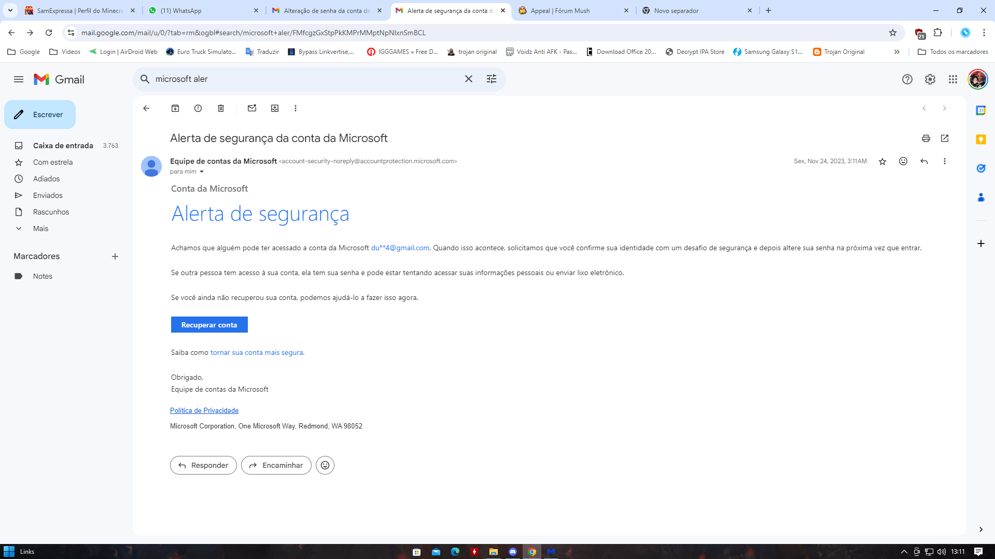The height and width of the screenshot is (559, 995).
Task: Expand recipient details next to 'para mim'
Action: tap(202, 172)
